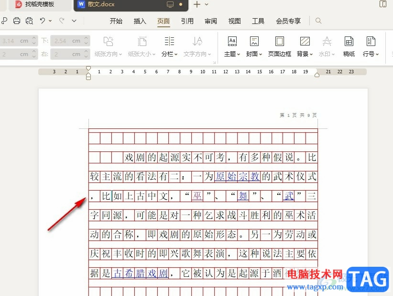Click on text 庆祝丰收时的即兴歌舞表演
393x296 pixels.
point(157,253)
